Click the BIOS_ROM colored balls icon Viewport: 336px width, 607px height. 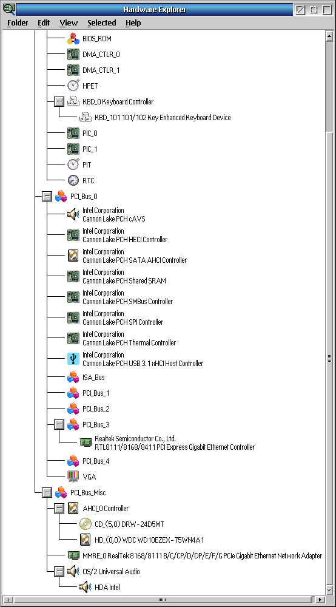click(x=73, y=39)
